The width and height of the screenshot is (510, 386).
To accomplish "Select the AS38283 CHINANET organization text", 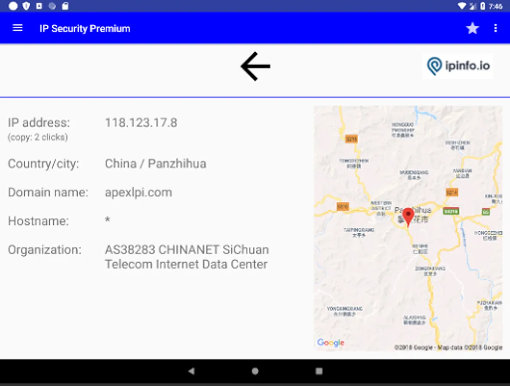I will [187, 257].
